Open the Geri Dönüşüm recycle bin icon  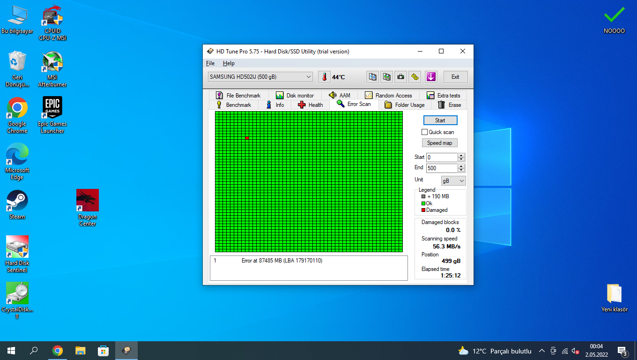[17, 69]
